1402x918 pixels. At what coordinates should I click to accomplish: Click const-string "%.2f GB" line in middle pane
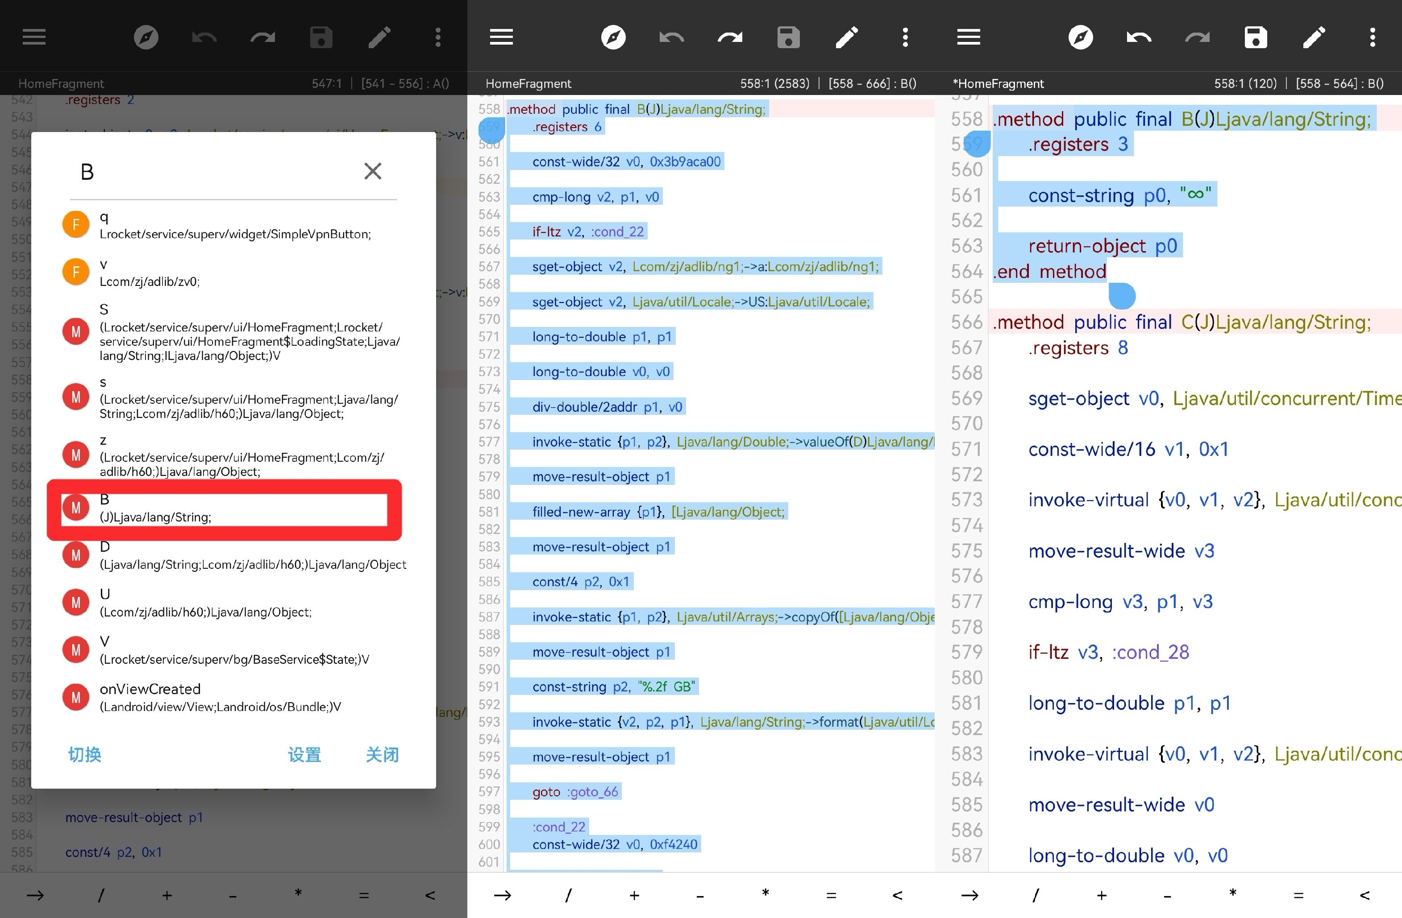(x=614, y=686)
